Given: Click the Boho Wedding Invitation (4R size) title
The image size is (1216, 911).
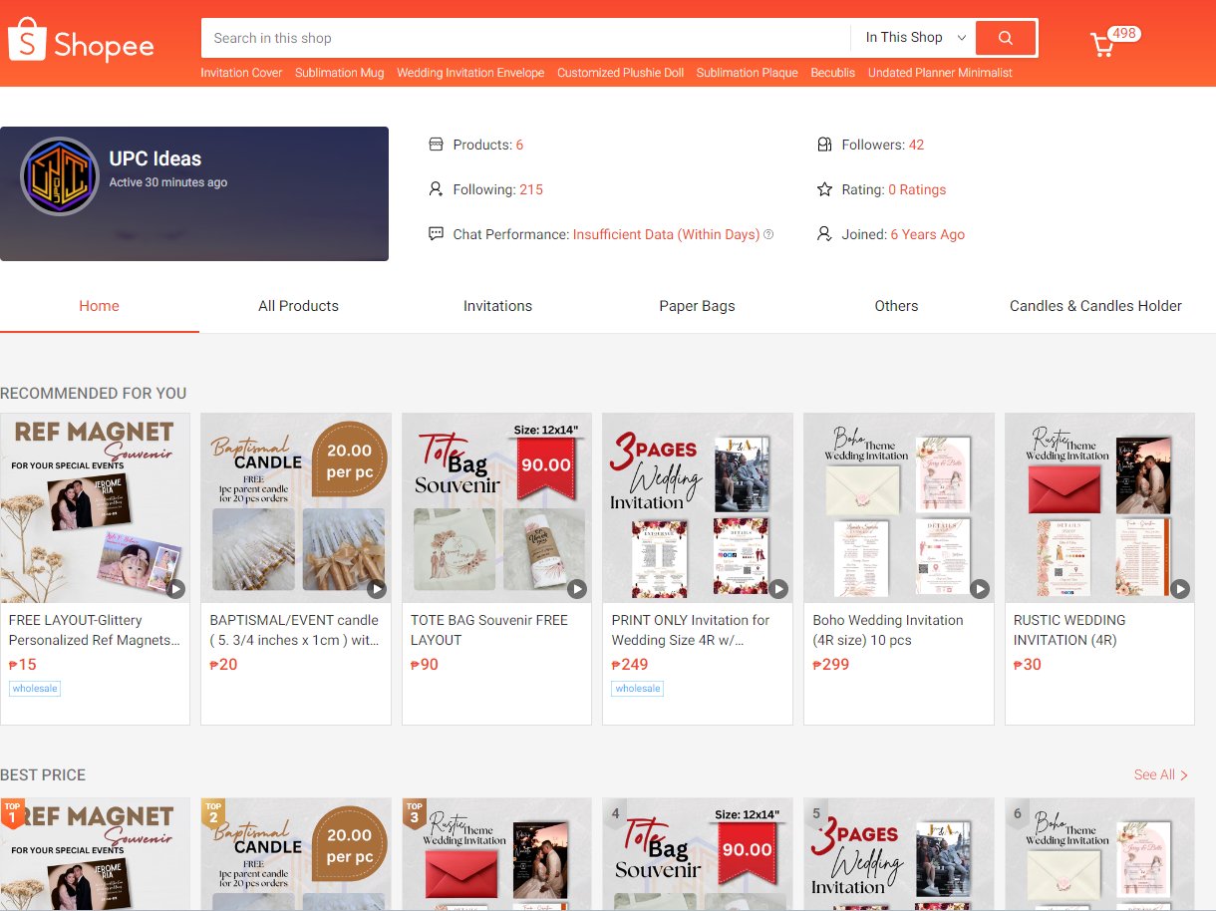Looking at the screenshot, I should click(888, 630).
